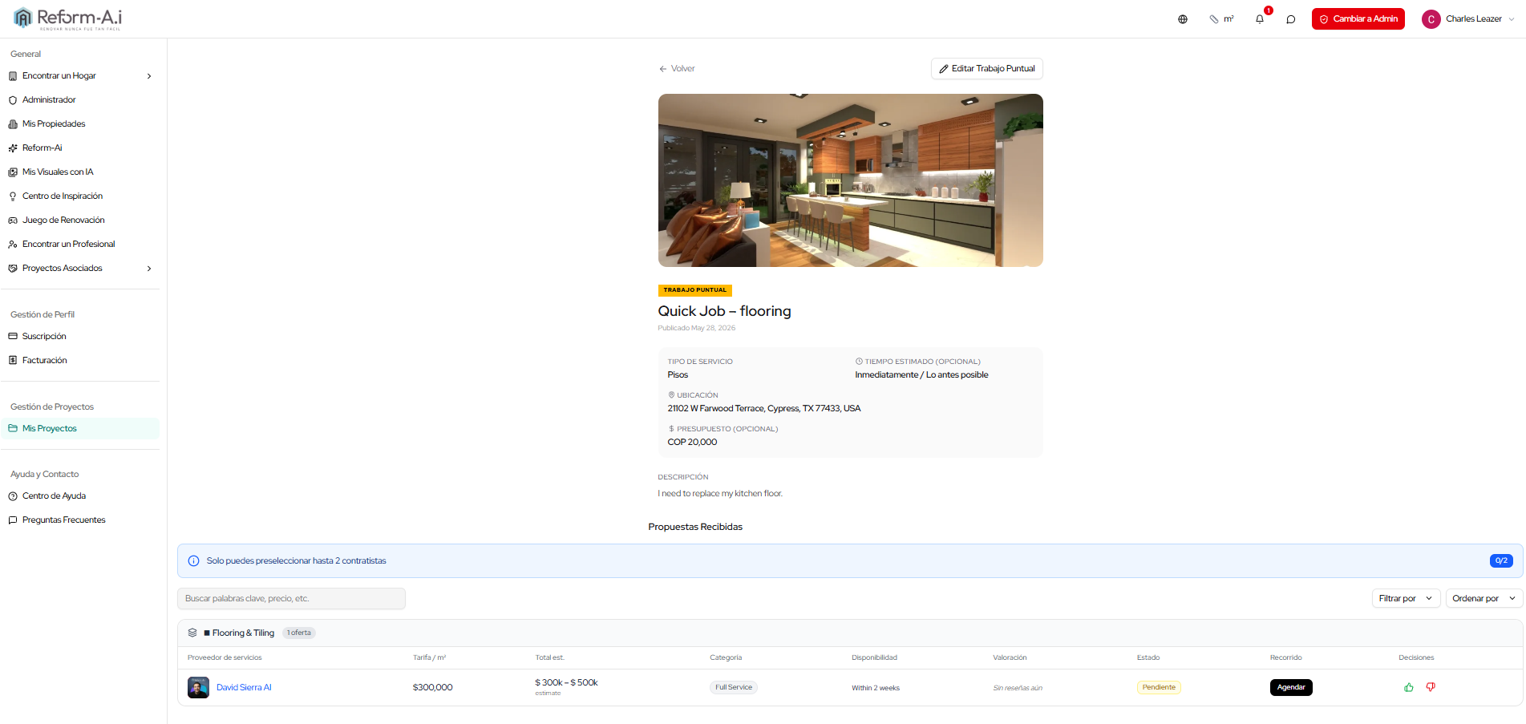
Task: Open Encontrar un Profesional
Action: tap(68, 245)
